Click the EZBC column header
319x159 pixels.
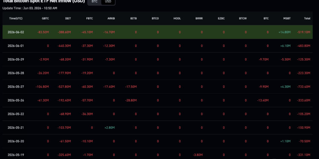(221, 19)
